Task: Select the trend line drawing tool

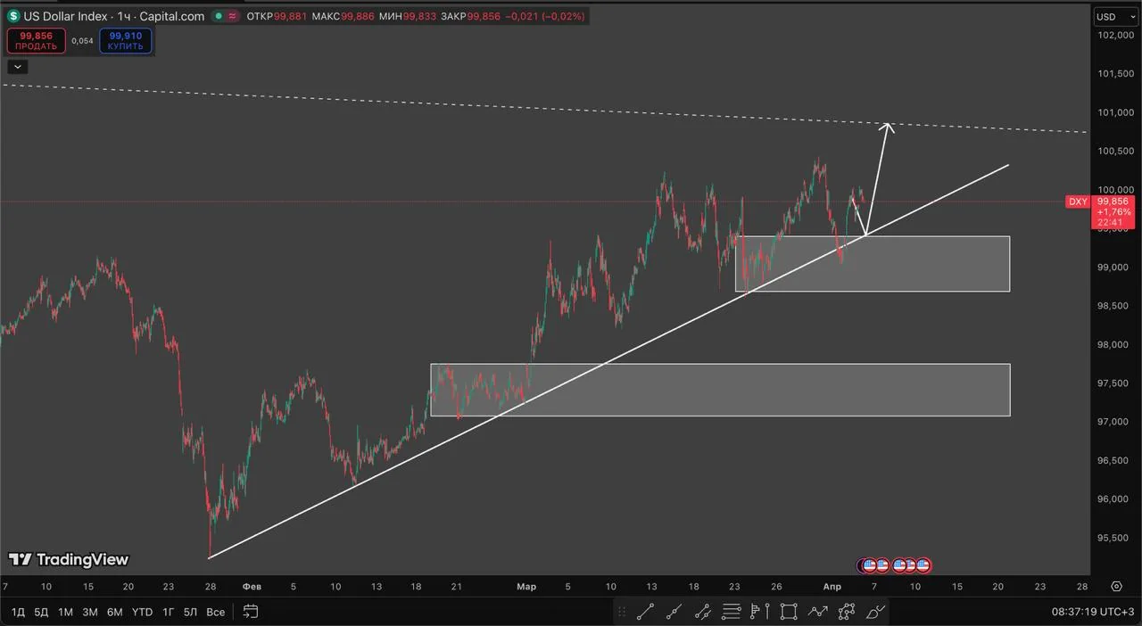Action: click(x=646, y=612)
